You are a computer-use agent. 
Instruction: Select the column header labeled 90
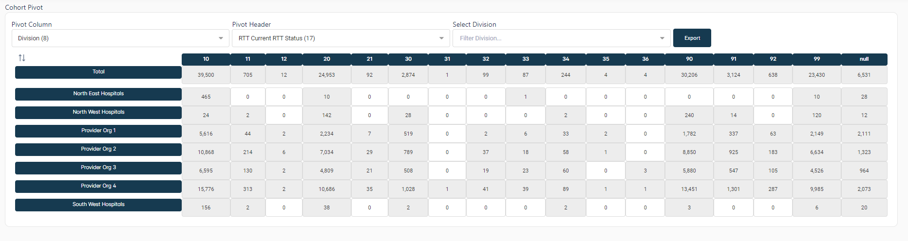tap(689, 59)
